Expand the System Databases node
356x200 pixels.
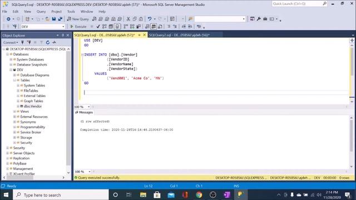[11, 59]
